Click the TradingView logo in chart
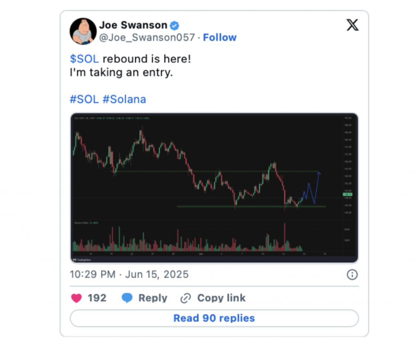 (82, 260)
